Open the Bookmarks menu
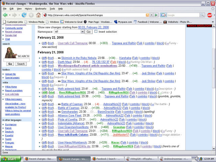Image resolution: width=216 pixels, height=162 pixels. pyautogui.click(x=41, y=9)
